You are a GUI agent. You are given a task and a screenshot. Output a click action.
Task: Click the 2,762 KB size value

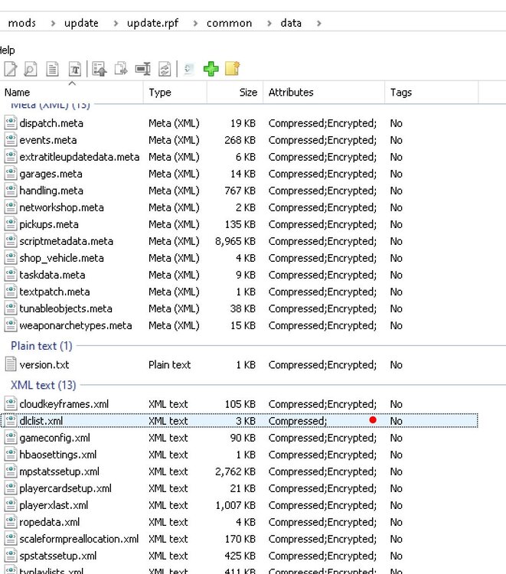point(235,471)
